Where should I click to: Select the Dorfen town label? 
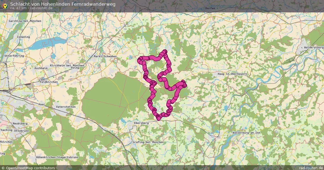click(x=210, y=8)
